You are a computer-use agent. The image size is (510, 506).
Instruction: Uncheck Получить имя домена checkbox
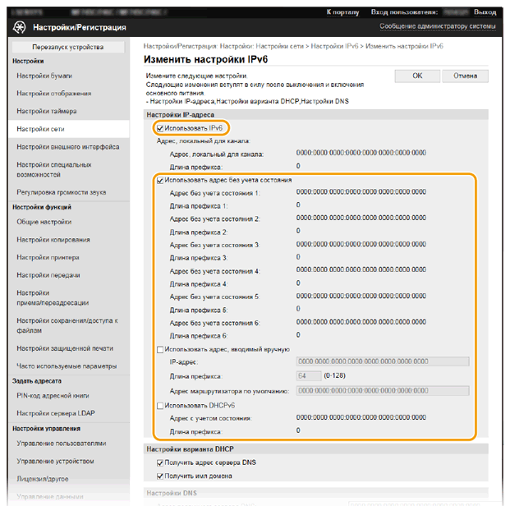point(159,476)
